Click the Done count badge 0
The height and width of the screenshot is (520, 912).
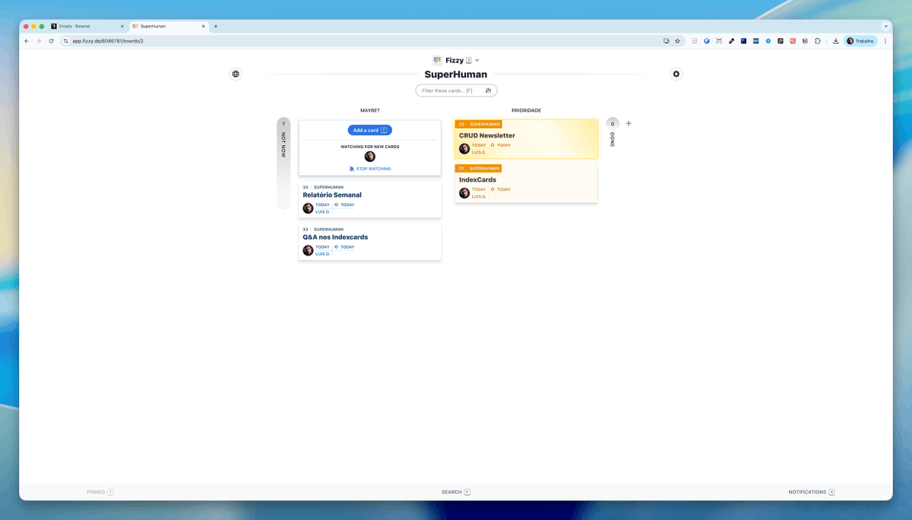(613, 124)
